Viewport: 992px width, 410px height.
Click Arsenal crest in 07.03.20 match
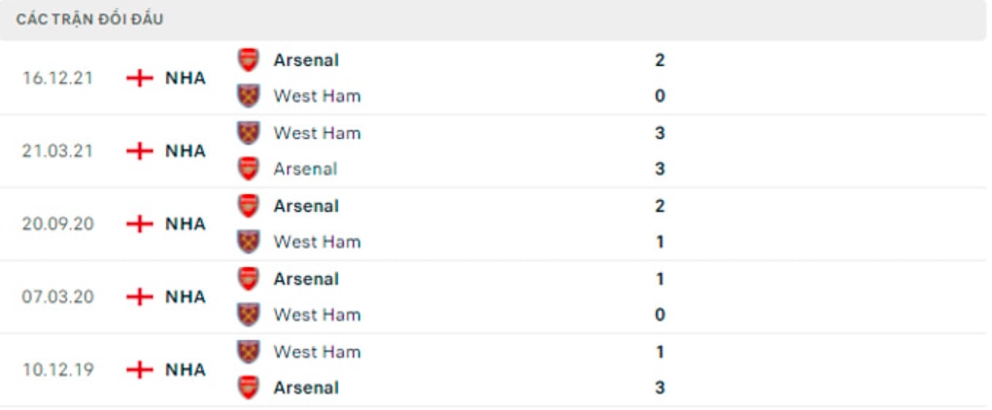click(248, 279)
